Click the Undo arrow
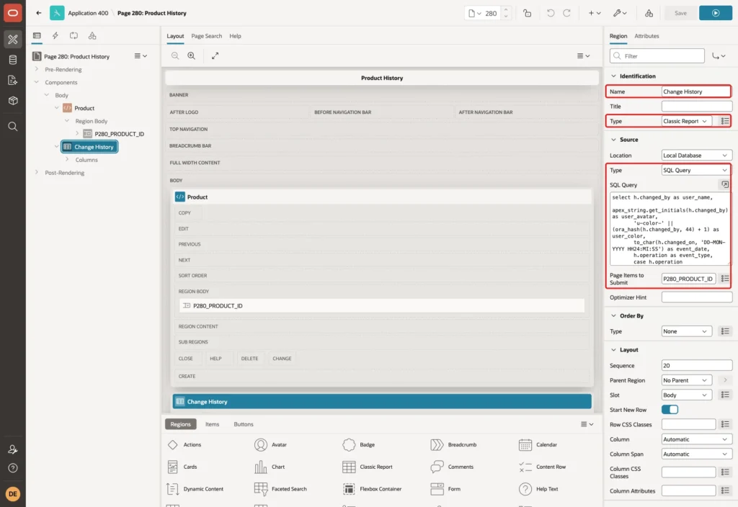The image size is (738, 507). click(x=550, y=13)
